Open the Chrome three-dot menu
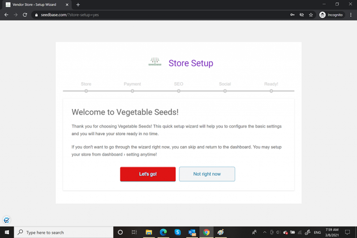357x238 pixels. [x=351, y=15]
